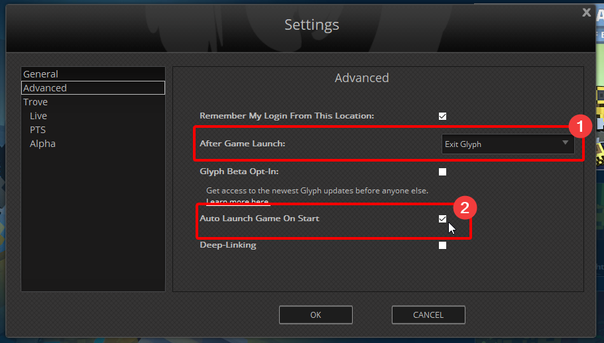Close the Settings dialog with X
This screenshot has width=604, height=343.
[586, 13]
